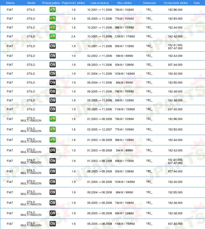Viewport: 205px width, 229px height.
Task: Click ON icon in Multi Wagon 66kW / 90KM row
Action: (53, 192)
